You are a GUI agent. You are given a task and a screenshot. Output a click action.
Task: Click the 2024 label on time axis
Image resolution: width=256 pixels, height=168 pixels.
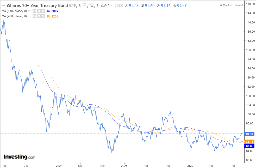click(124, 166)
